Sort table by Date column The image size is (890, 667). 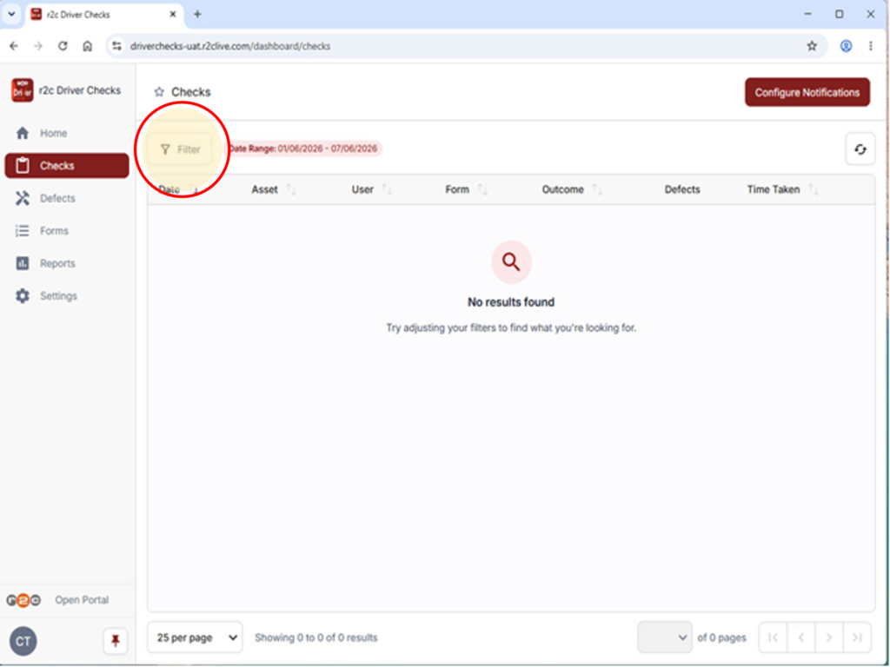coord(177,189)
